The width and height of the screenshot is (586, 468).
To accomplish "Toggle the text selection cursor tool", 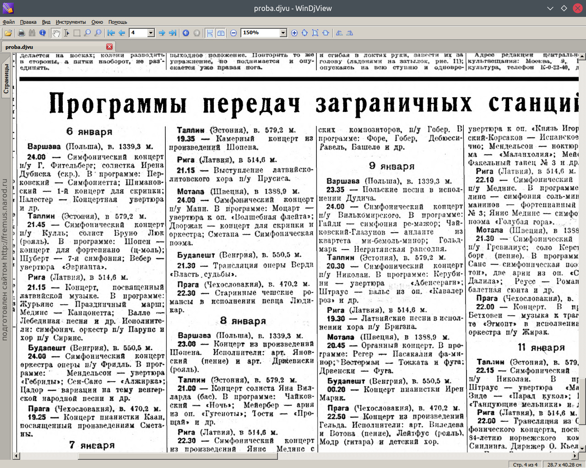I will pos(66,33).
